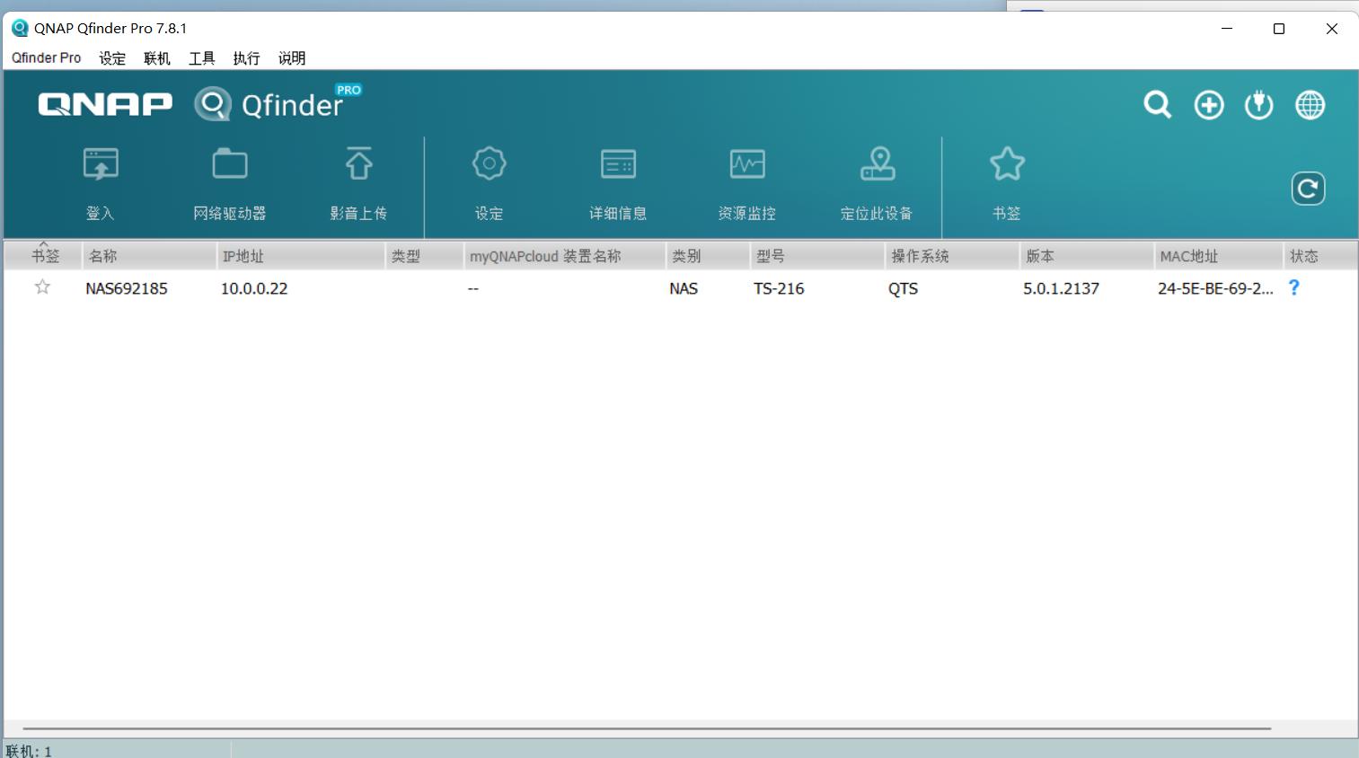The height and width of the screenshot is (758, 1359).
Task: Toggle the bookmark star for NAS692185
Action: tap(41, 288)
